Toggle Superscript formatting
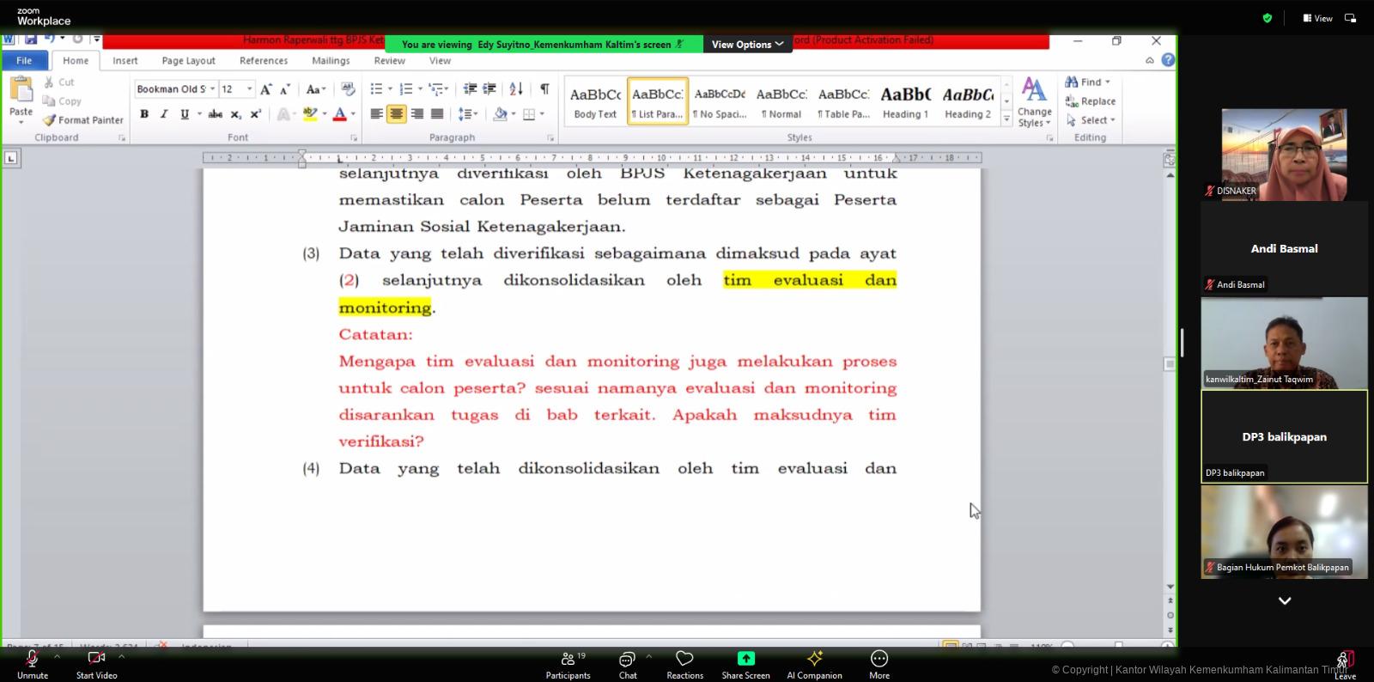This screenshot has height=682, width=1374. point(256,114)
